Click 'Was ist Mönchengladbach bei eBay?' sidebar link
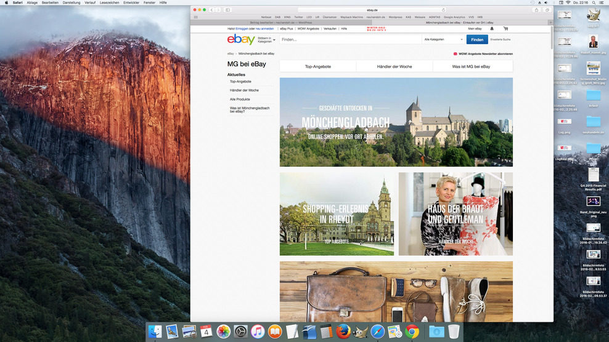The image size is (609, 342). [250, 109]
